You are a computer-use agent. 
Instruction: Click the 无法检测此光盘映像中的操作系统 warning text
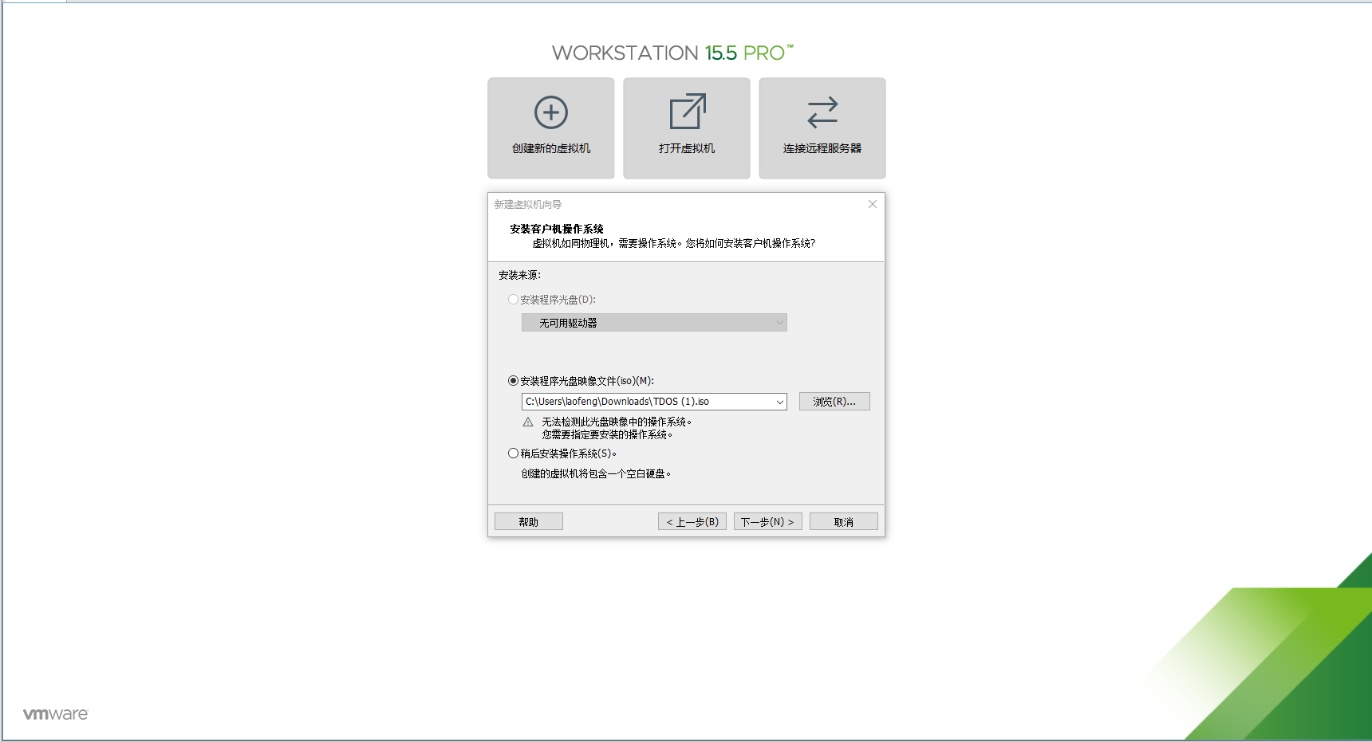617,422
